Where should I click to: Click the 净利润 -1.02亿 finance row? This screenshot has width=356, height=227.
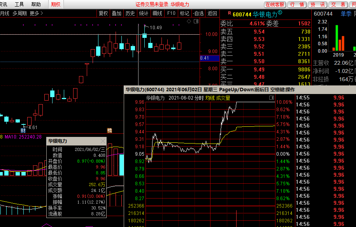click(335, 71)
